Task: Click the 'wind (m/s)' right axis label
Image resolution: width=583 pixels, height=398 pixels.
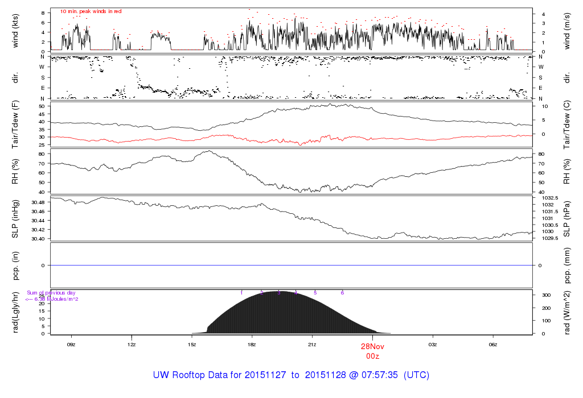Action: [567, 30]
